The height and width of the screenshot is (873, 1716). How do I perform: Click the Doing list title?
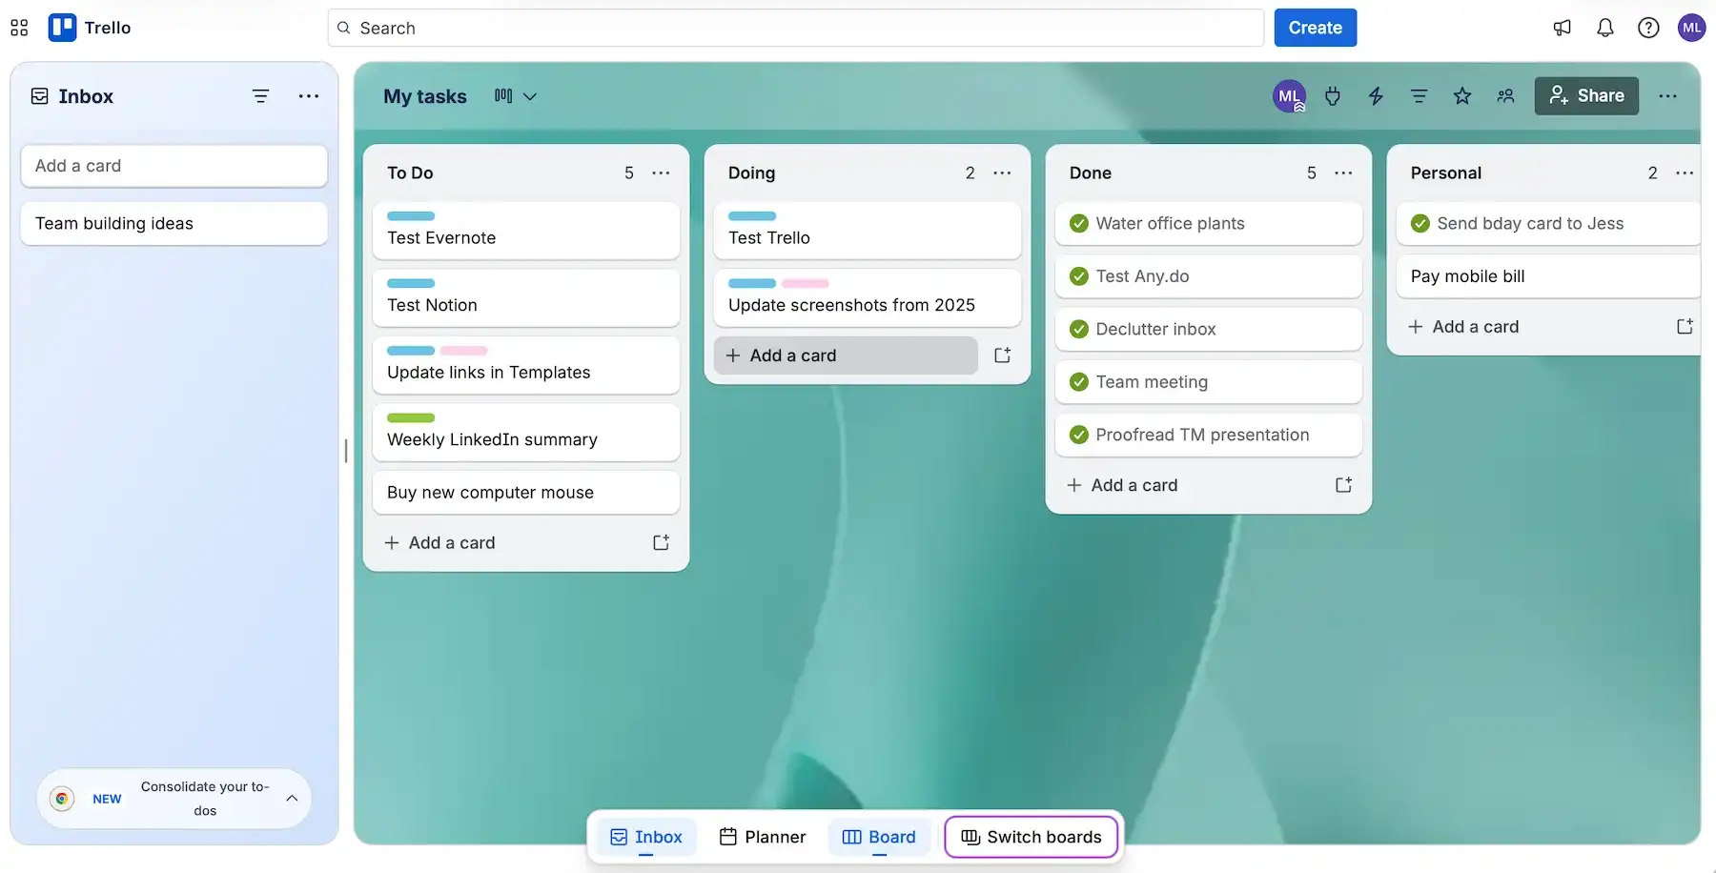pos(751,173)
